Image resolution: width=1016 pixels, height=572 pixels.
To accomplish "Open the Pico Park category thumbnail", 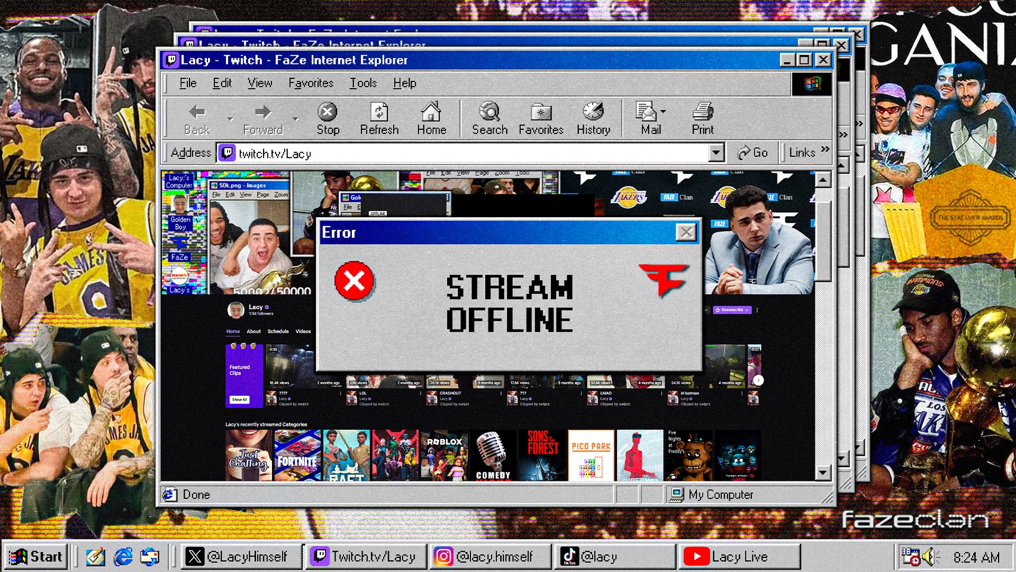I will pos(591,455).
